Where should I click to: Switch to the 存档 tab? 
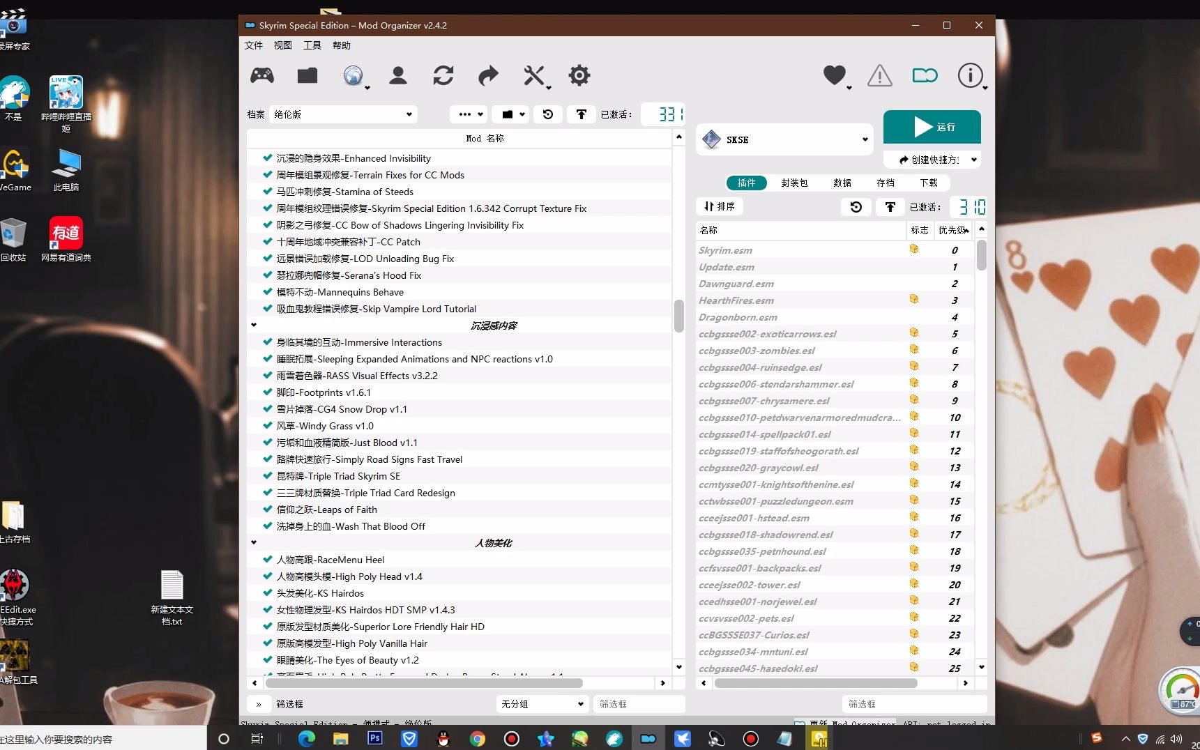click(886, 183)
